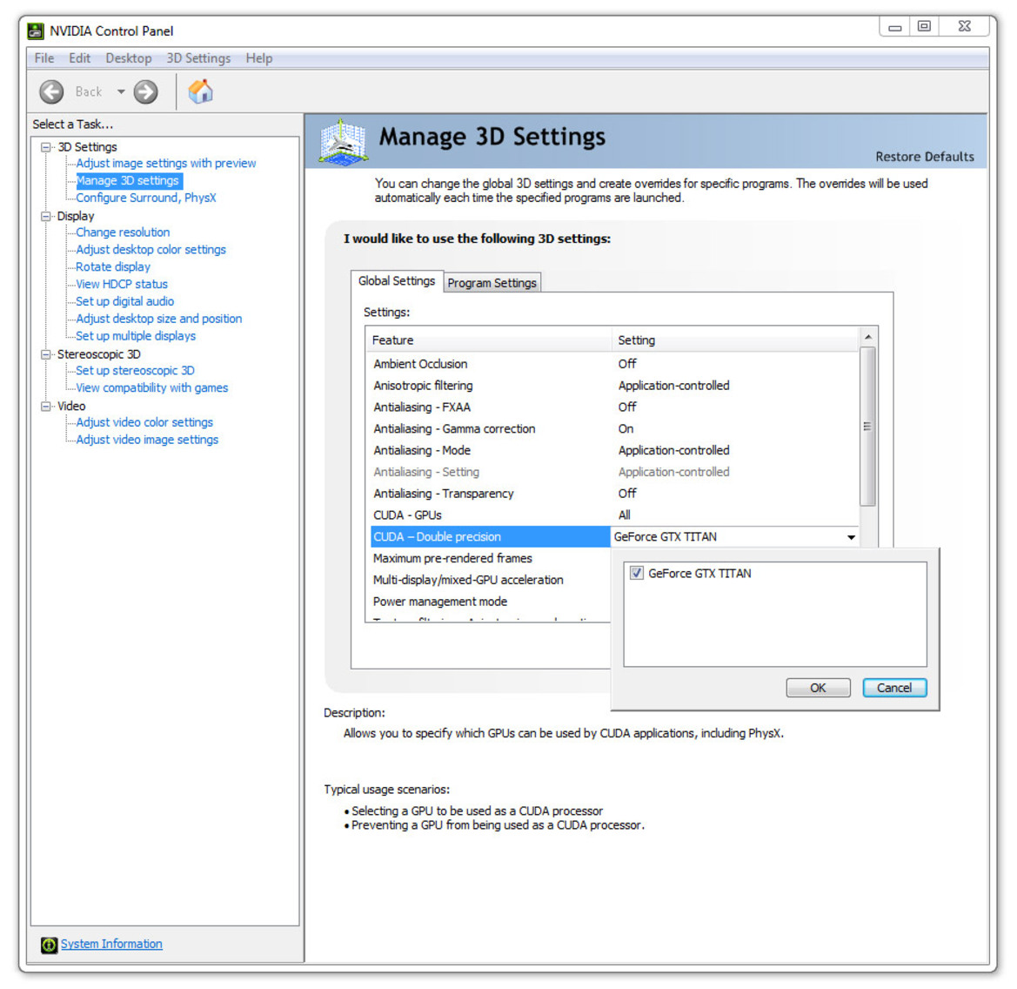Open Adjust video color settings
1017x989 pixels.
pos(144,422)
